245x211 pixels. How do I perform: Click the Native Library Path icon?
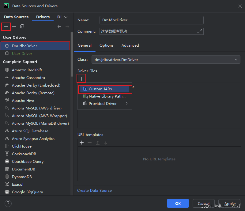85,96
